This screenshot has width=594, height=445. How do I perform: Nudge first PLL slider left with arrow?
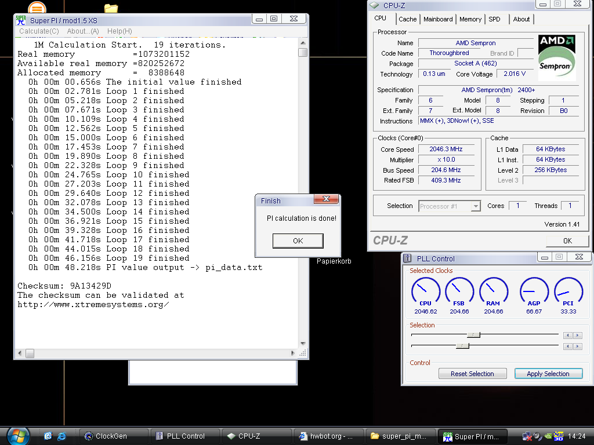tap(567, 335)
